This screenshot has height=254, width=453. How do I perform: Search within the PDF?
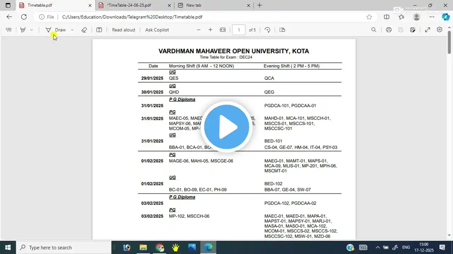coord(374,30)
